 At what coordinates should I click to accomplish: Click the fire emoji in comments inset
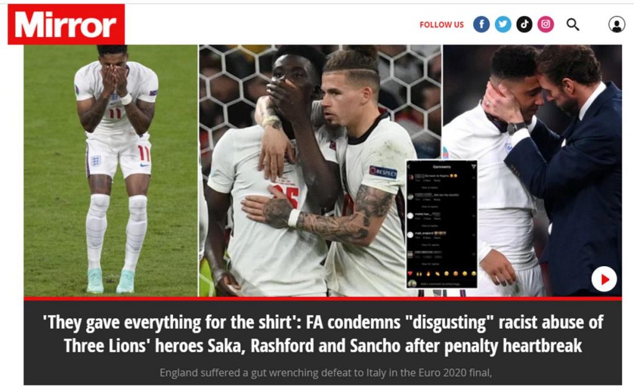pos(428,274)
